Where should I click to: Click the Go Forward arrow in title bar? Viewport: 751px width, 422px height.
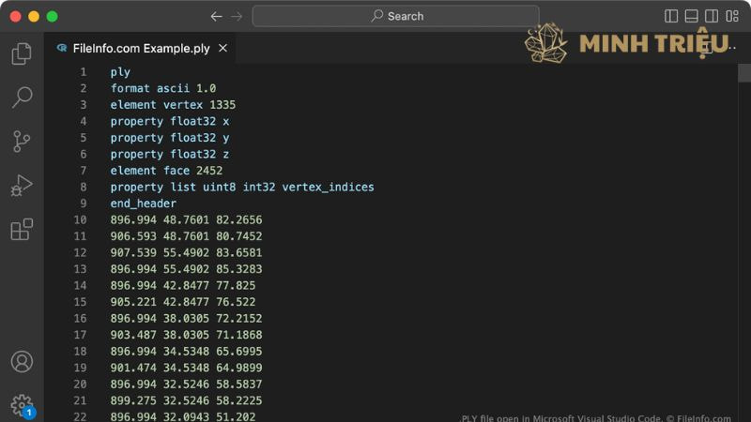237,16
